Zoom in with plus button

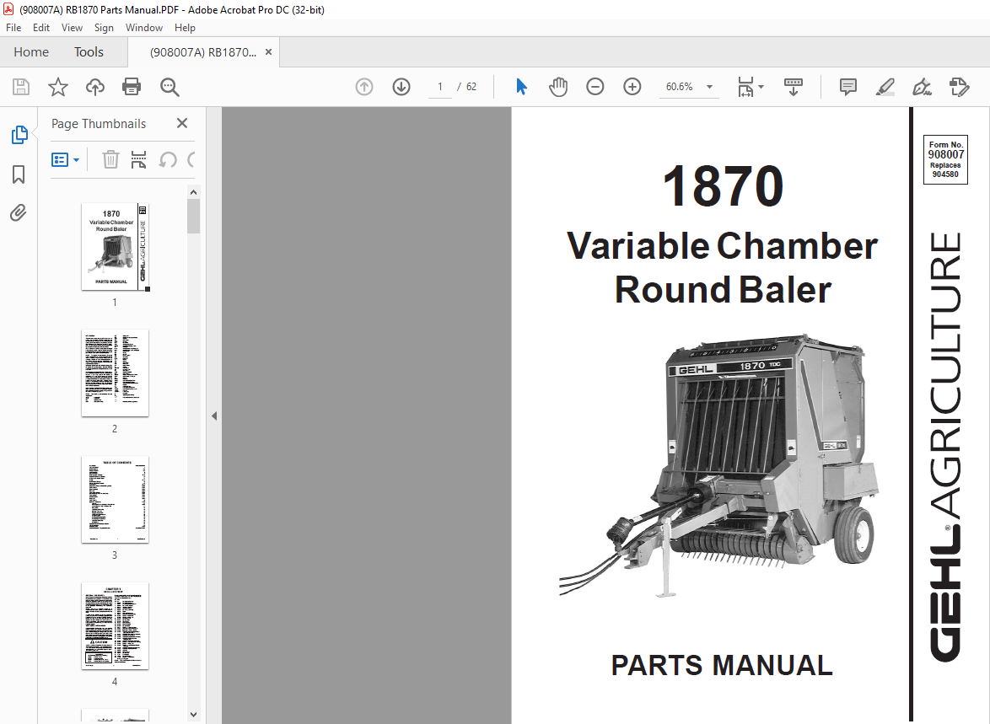pyautogui.click(x=632, y=87)
